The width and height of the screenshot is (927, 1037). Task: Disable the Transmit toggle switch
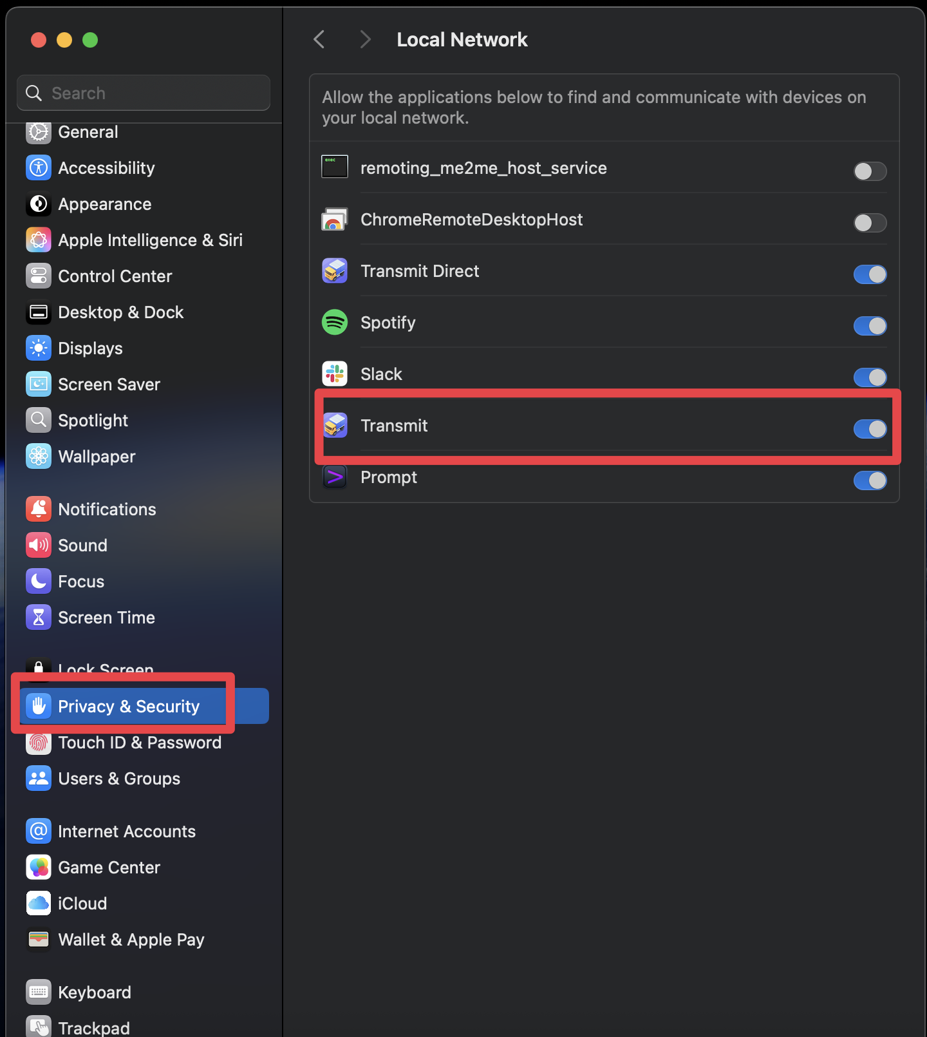point(870,428)
